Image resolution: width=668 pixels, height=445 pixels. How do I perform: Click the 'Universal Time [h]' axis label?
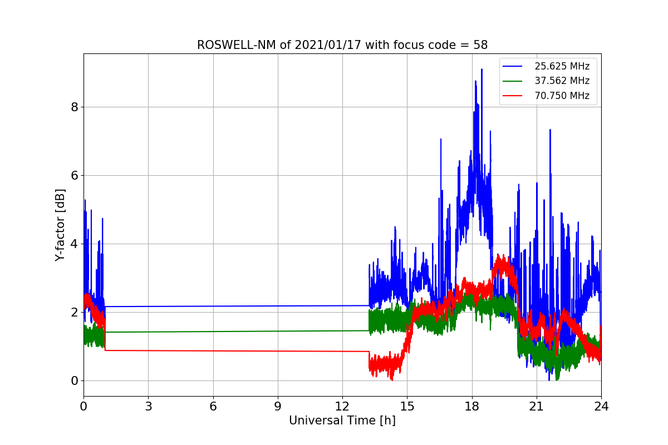342,421
